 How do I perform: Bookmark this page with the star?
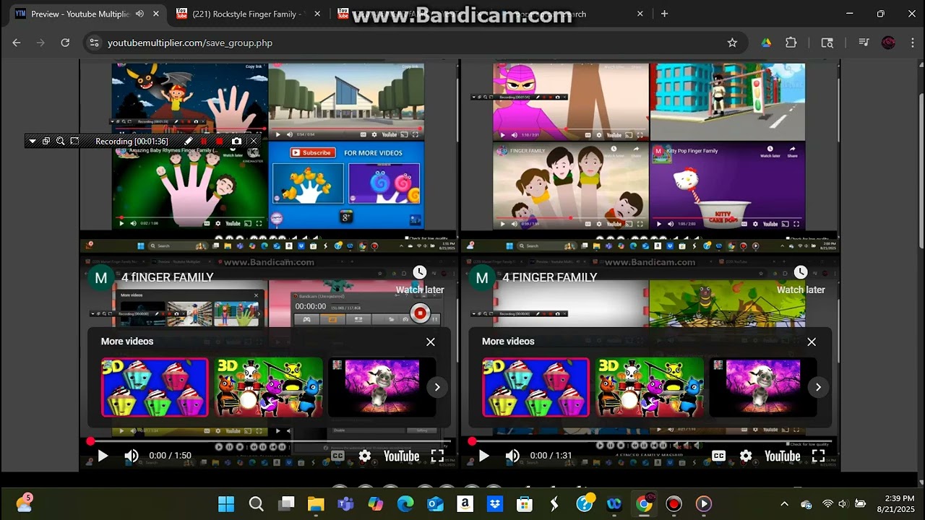click(x=732, y=43)
